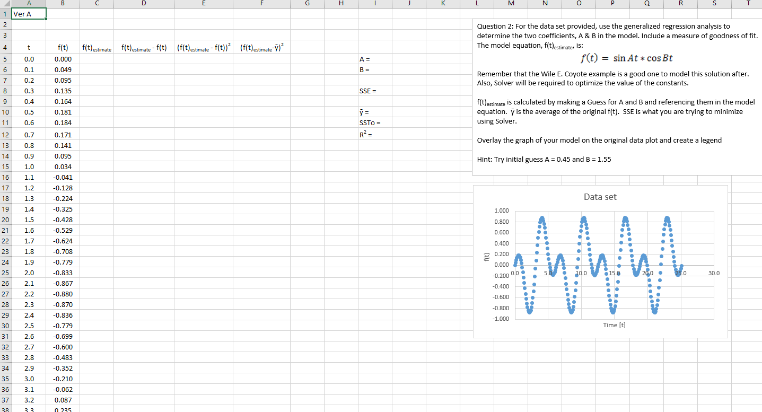Click the model equation "f(t) = sin At * cos Bt"
Screen dimensions: 762x412
tap(627, 58)
